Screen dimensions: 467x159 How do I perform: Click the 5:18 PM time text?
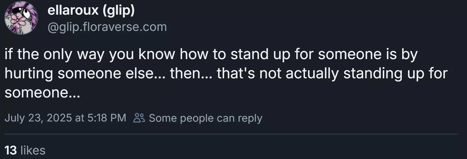pyautogui.click(x=107, y=118)
